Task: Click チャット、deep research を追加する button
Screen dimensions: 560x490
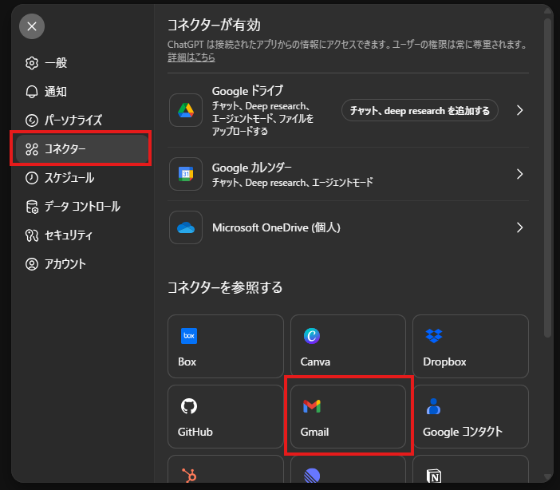Action: point(420,110)
